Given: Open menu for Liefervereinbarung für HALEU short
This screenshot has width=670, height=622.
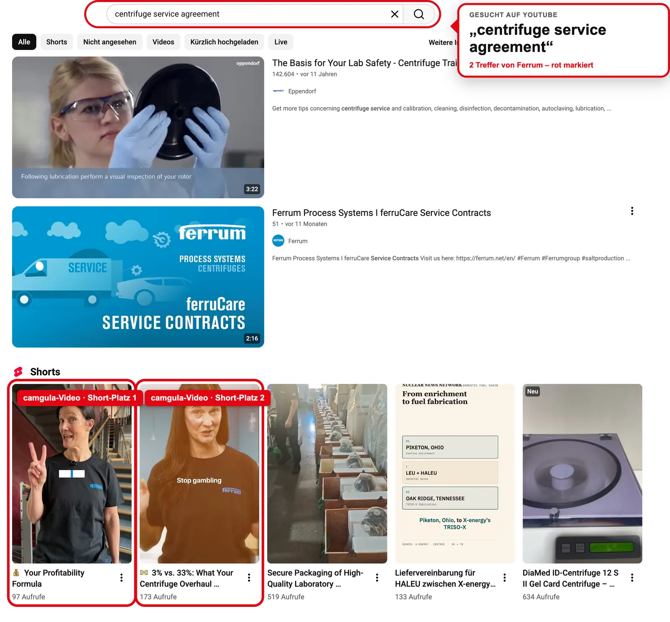Looking at the screenshot, I should point(505,578).
